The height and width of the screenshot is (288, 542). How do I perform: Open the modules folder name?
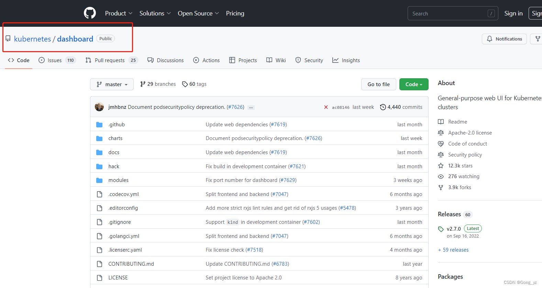[x=119, y=180]
